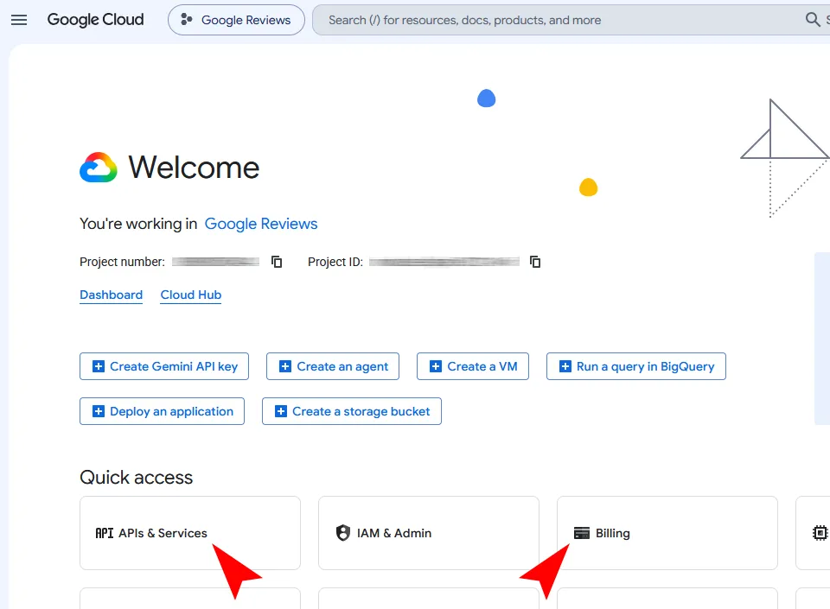
Task: Copy the project ID
Action: 535,262
